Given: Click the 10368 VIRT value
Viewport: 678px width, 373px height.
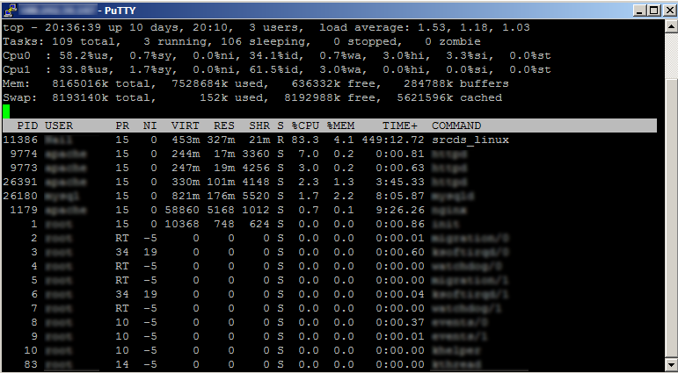Looking at the screenshot, I should [182, 224].
